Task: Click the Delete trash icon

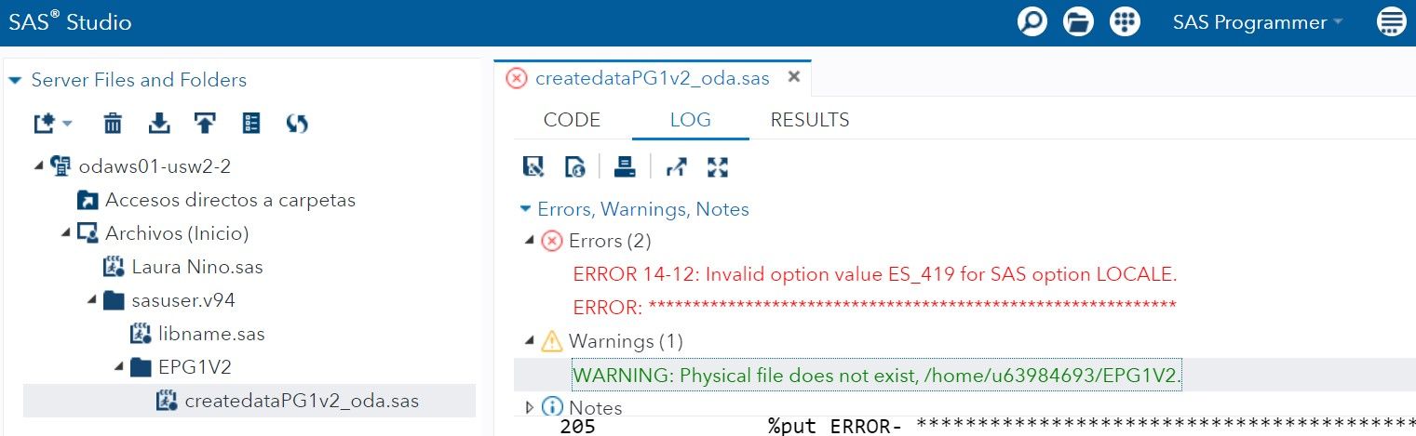Action: 113,123
